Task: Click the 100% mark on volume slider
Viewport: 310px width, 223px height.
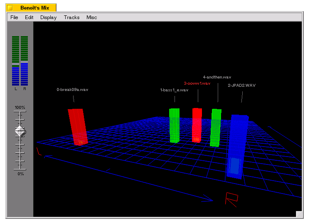Action: click(20, 108)
